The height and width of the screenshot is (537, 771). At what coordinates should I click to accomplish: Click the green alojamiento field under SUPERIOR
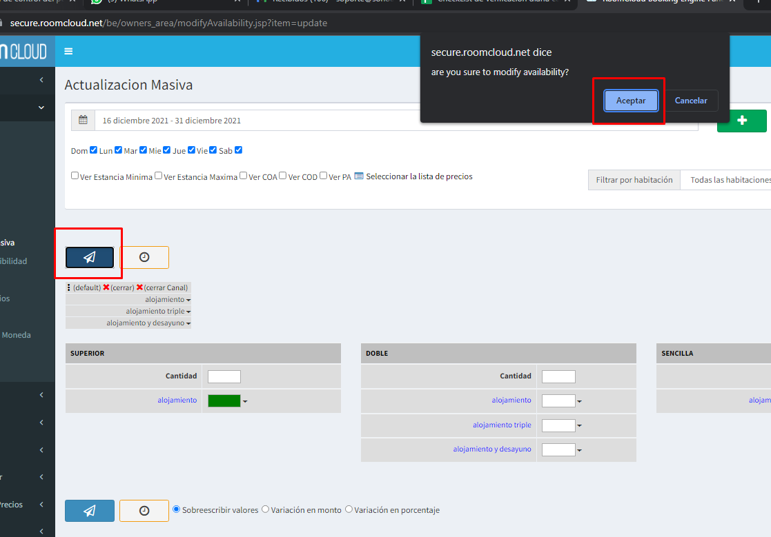(224, 401)
